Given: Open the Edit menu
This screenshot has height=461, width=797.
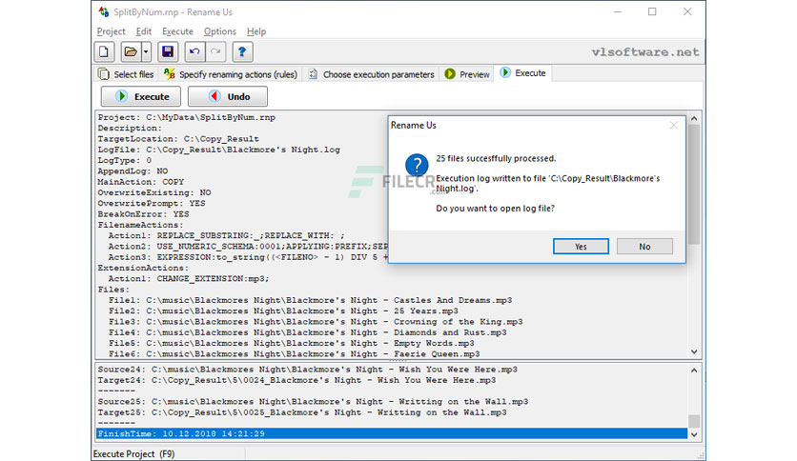Looking at the screenshot, I should [144, 31].
